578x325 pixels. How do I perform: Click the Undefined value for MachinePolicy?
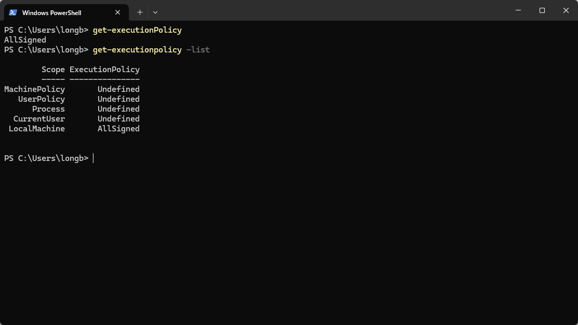point(119,89)
